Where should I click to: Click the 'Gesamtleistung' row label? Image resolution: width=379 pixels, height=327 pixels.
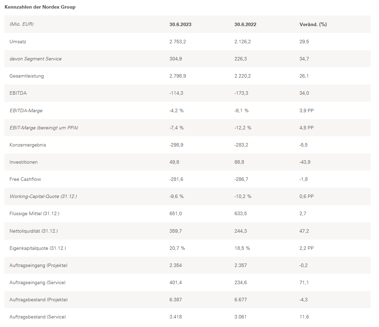pyautogui.click(x=26, y=76)
